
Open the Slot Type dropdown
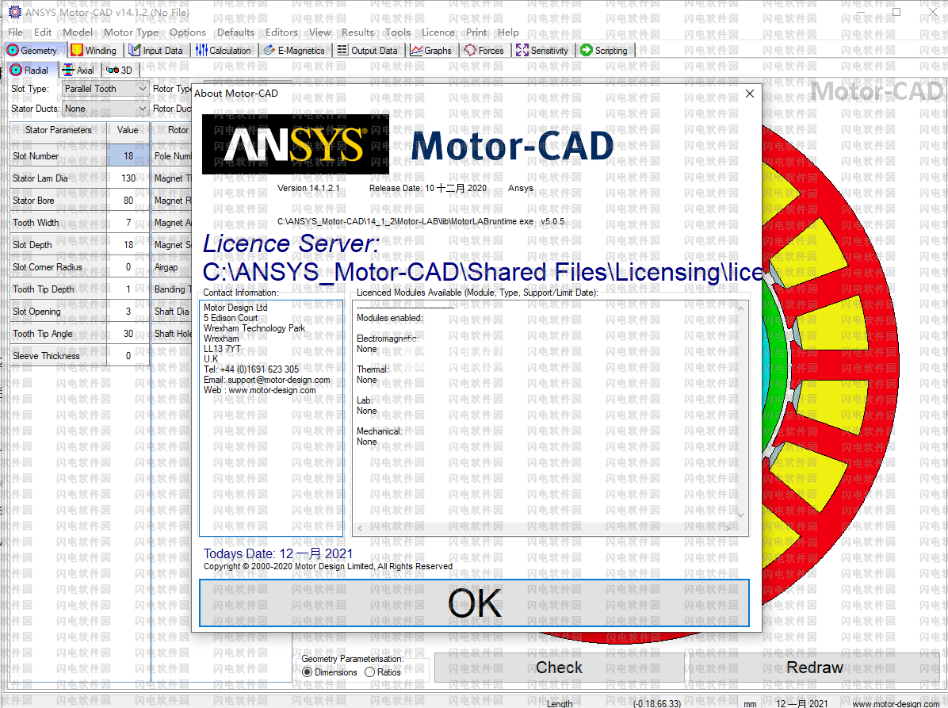[x=105, y=89]
